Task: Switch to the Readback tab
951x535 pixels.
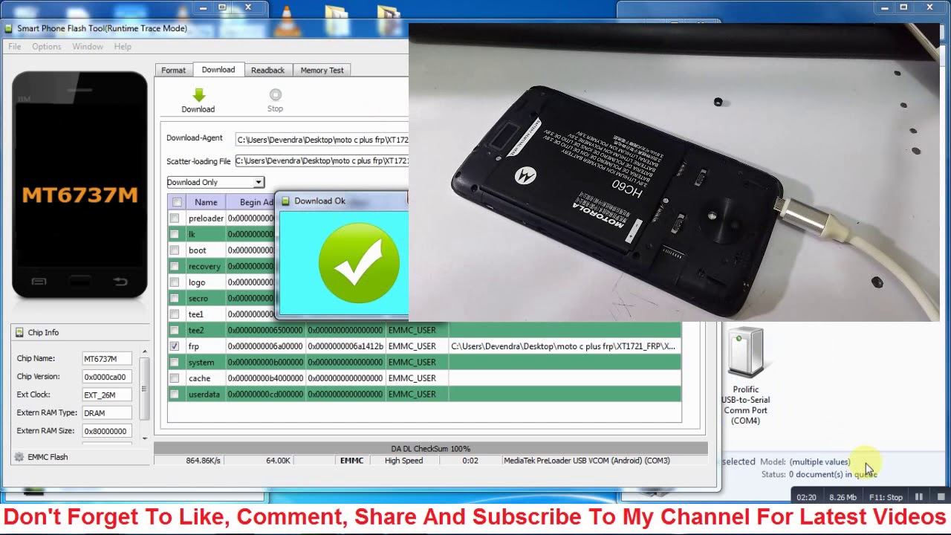Action: 267,70
